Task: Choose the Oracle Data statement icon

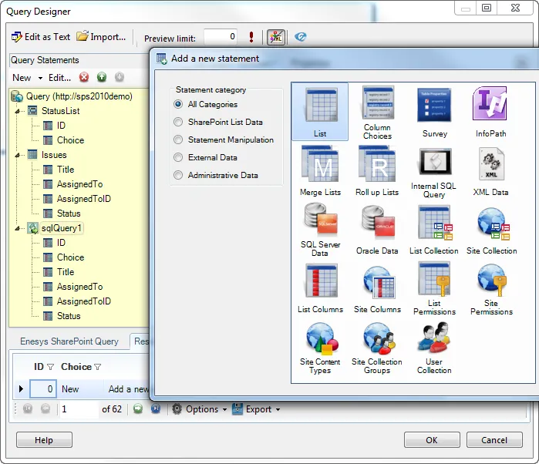Action: (377, 222)
